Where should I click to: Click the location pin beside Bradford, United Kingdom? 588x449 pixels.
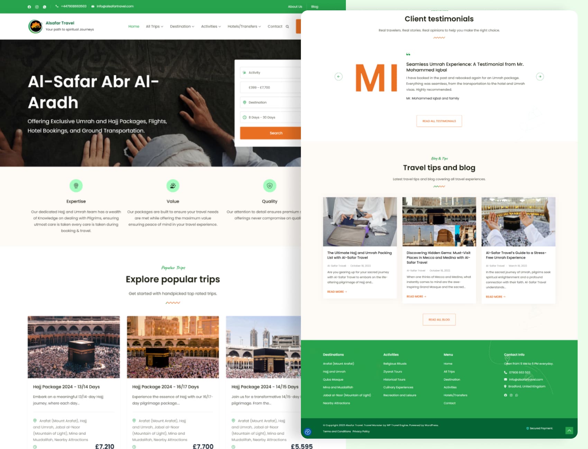click(505, 386)
